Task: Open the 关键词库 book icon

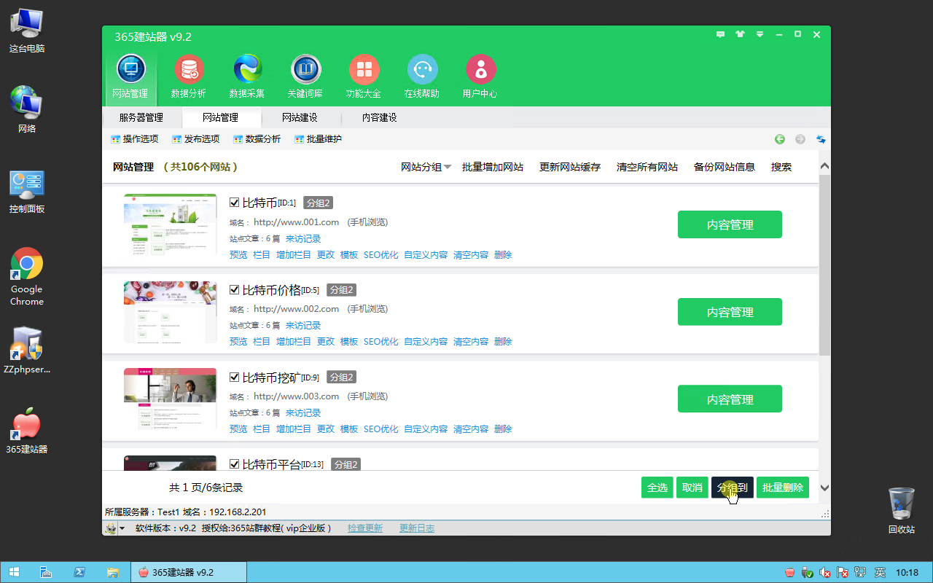Action: tap(305, 76)
